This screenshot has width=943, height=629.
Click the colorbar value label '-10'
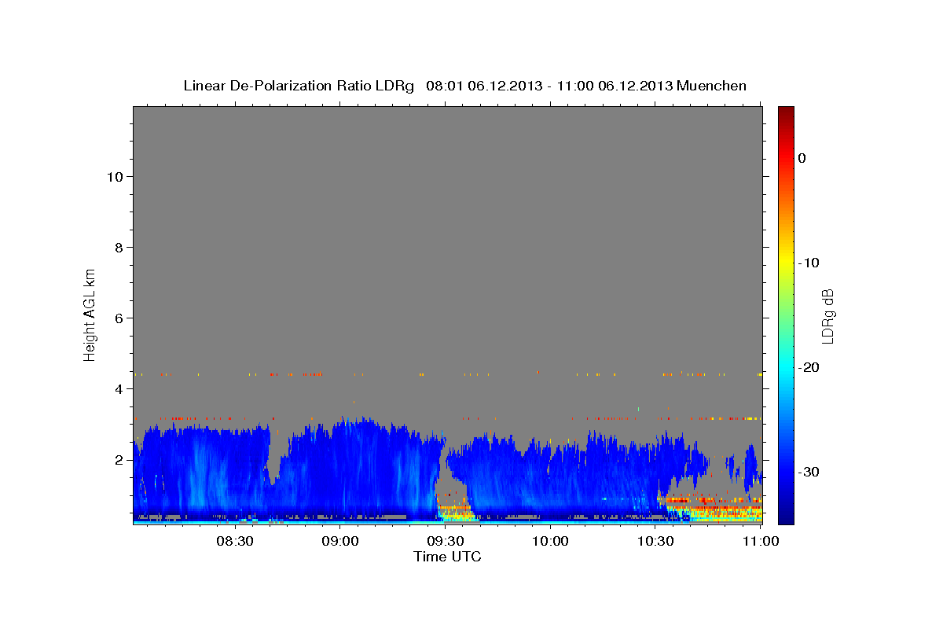(809, 263)
